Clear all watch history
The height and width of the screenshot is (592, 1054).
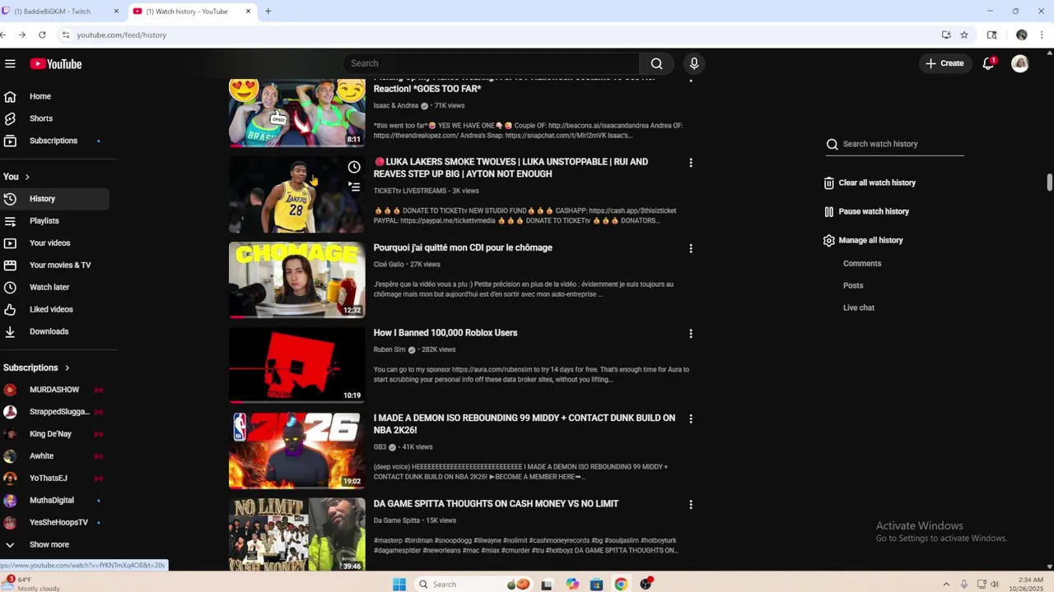click(x=870, y=183)
